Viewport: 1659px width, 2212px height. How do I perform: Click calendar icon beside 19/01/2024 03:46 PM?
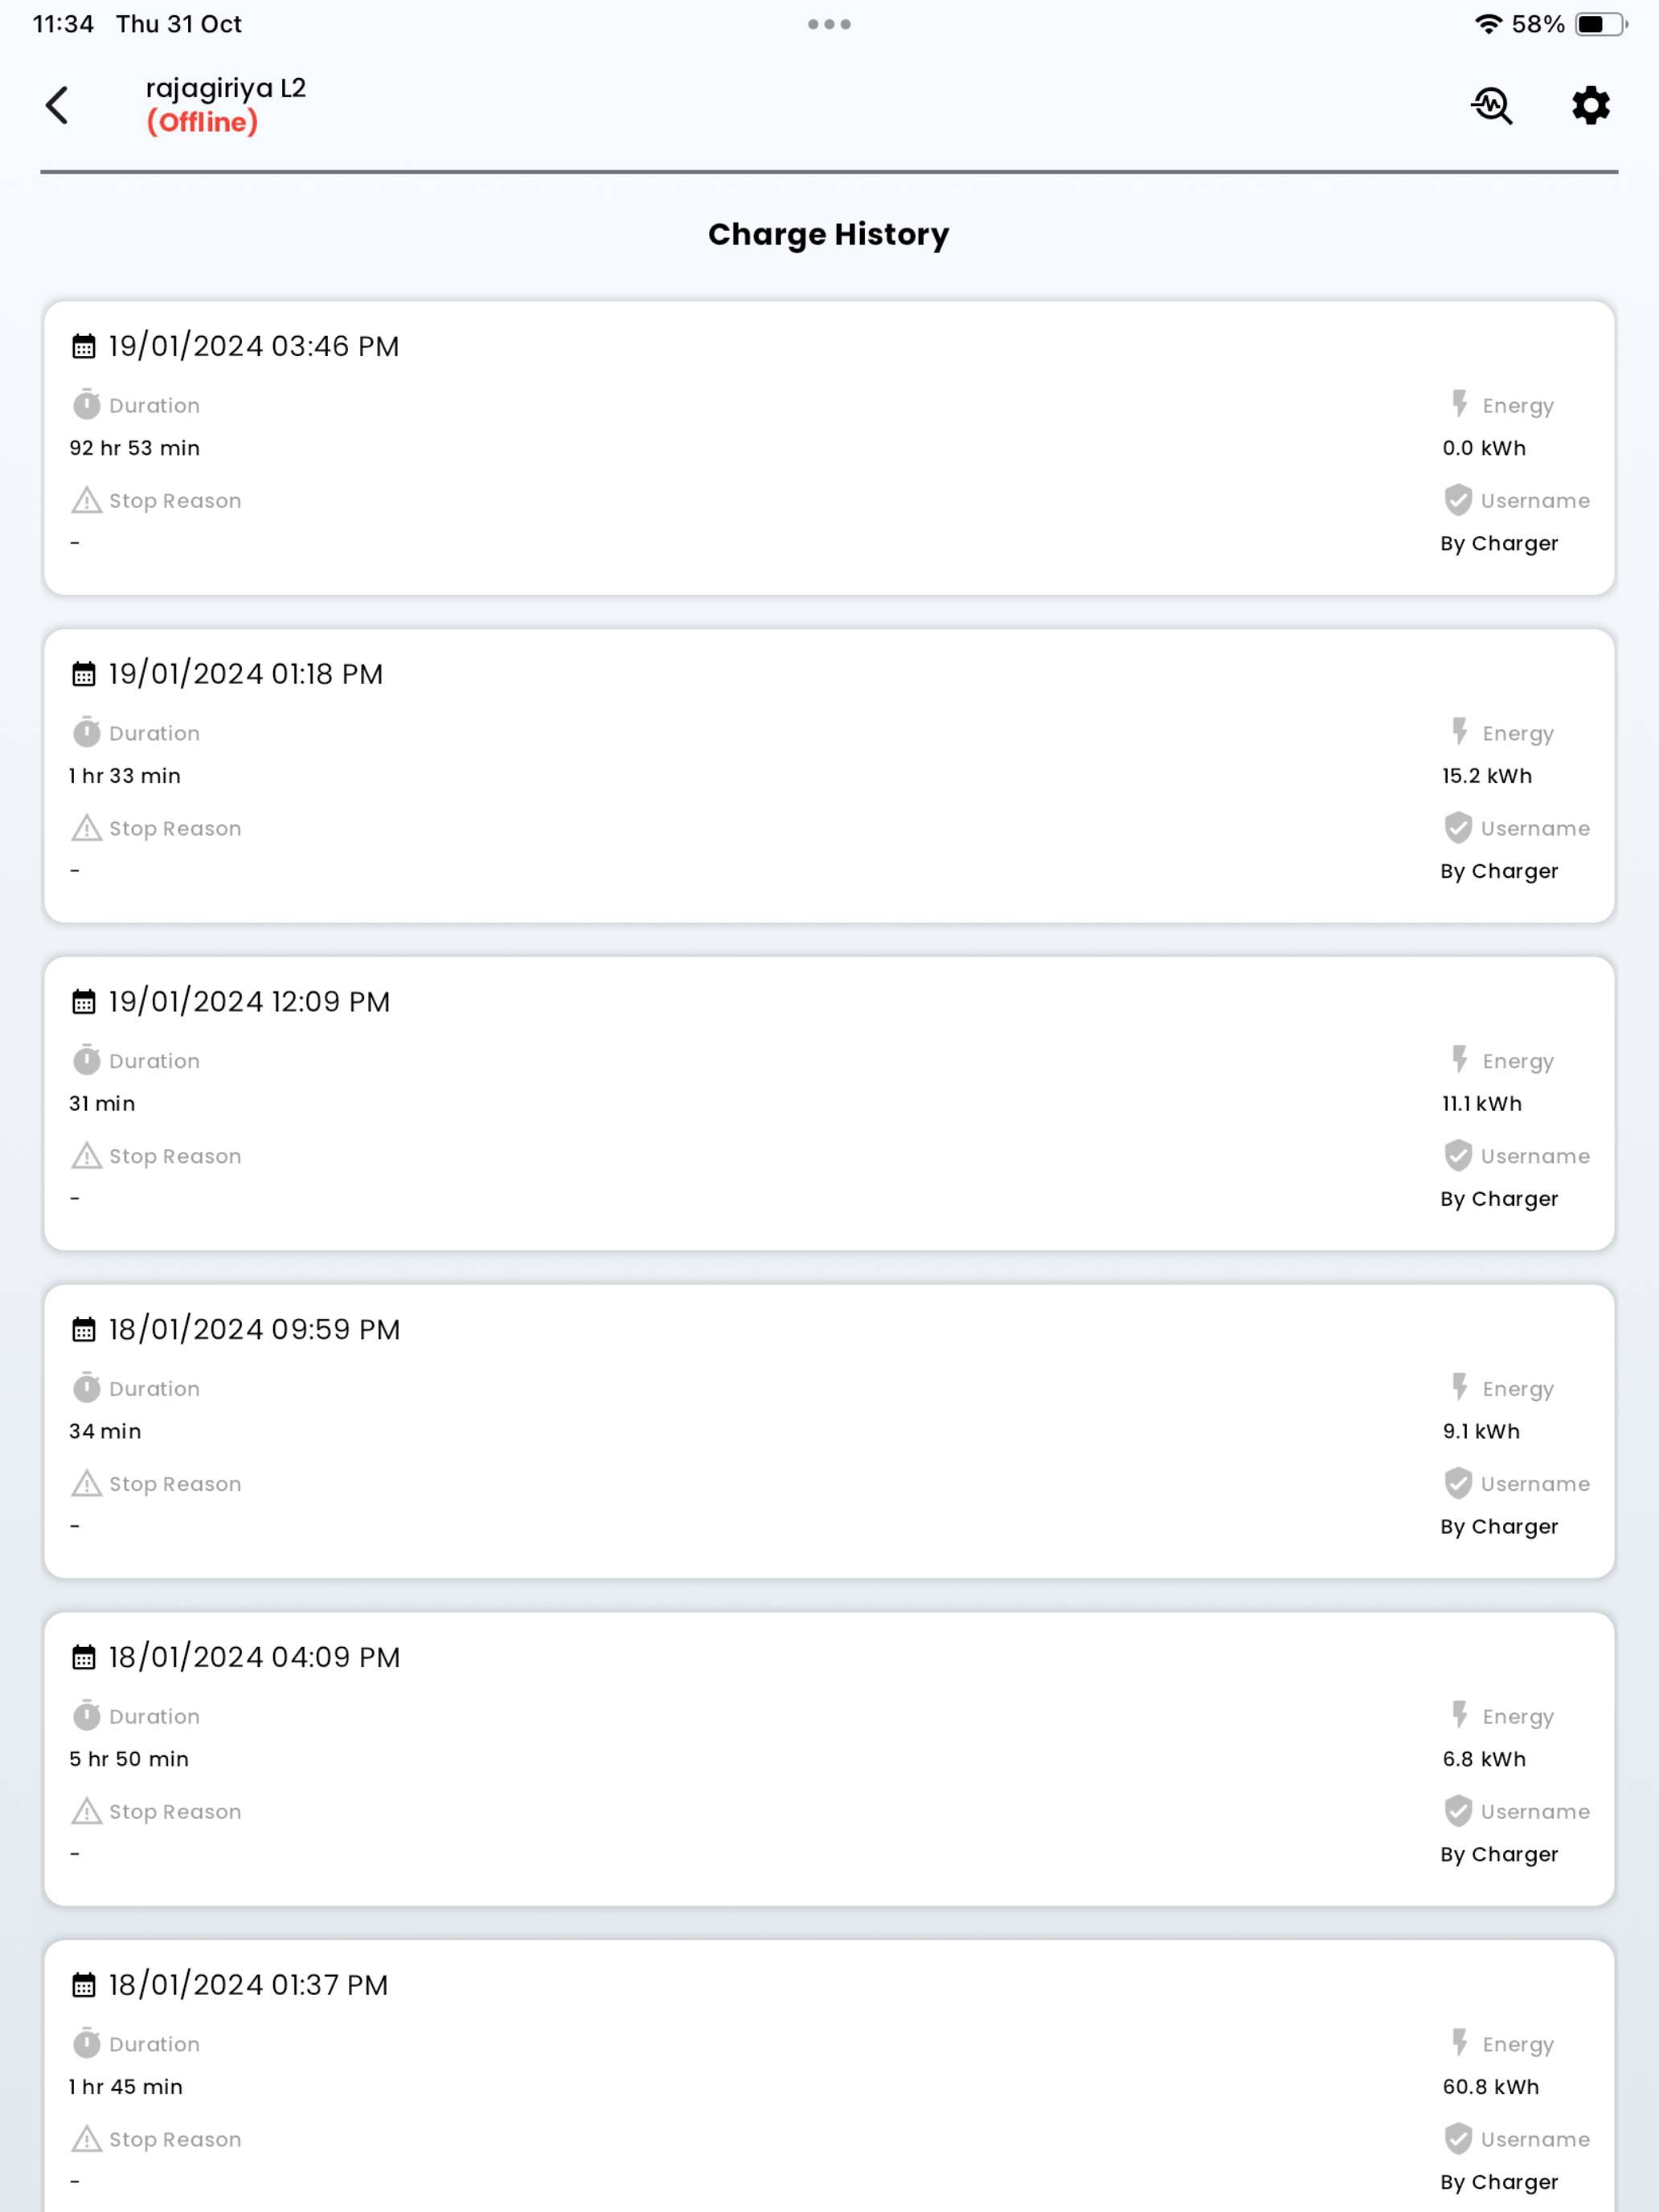pyautogui.click(x=84, y=346)
